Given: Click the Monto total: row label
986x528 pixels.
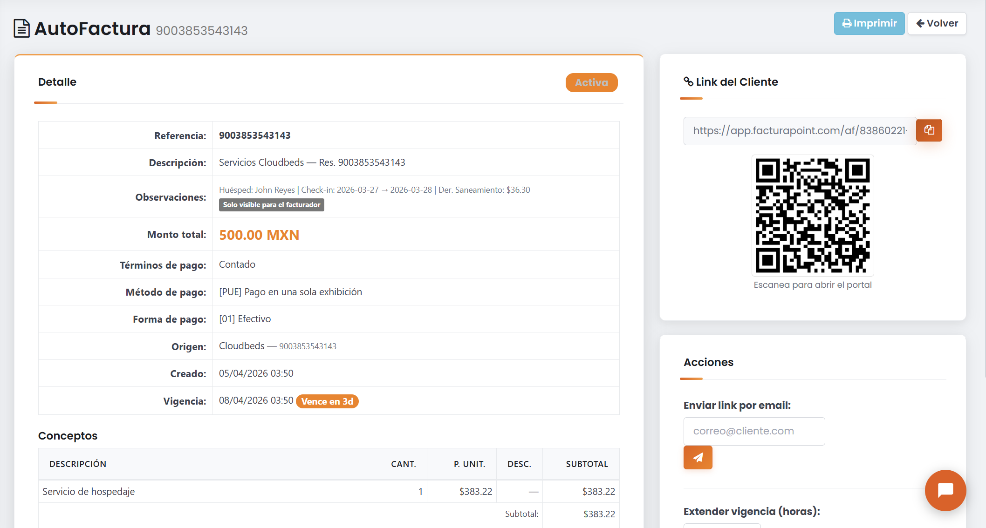Looking at the screenshot, I should point(177,235).
